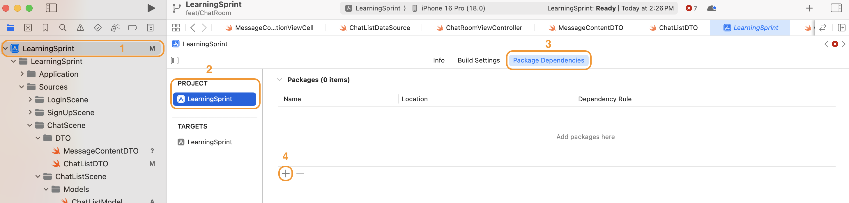
Task: Hide the project and targets list sidebar
Action: pos(175,60)
